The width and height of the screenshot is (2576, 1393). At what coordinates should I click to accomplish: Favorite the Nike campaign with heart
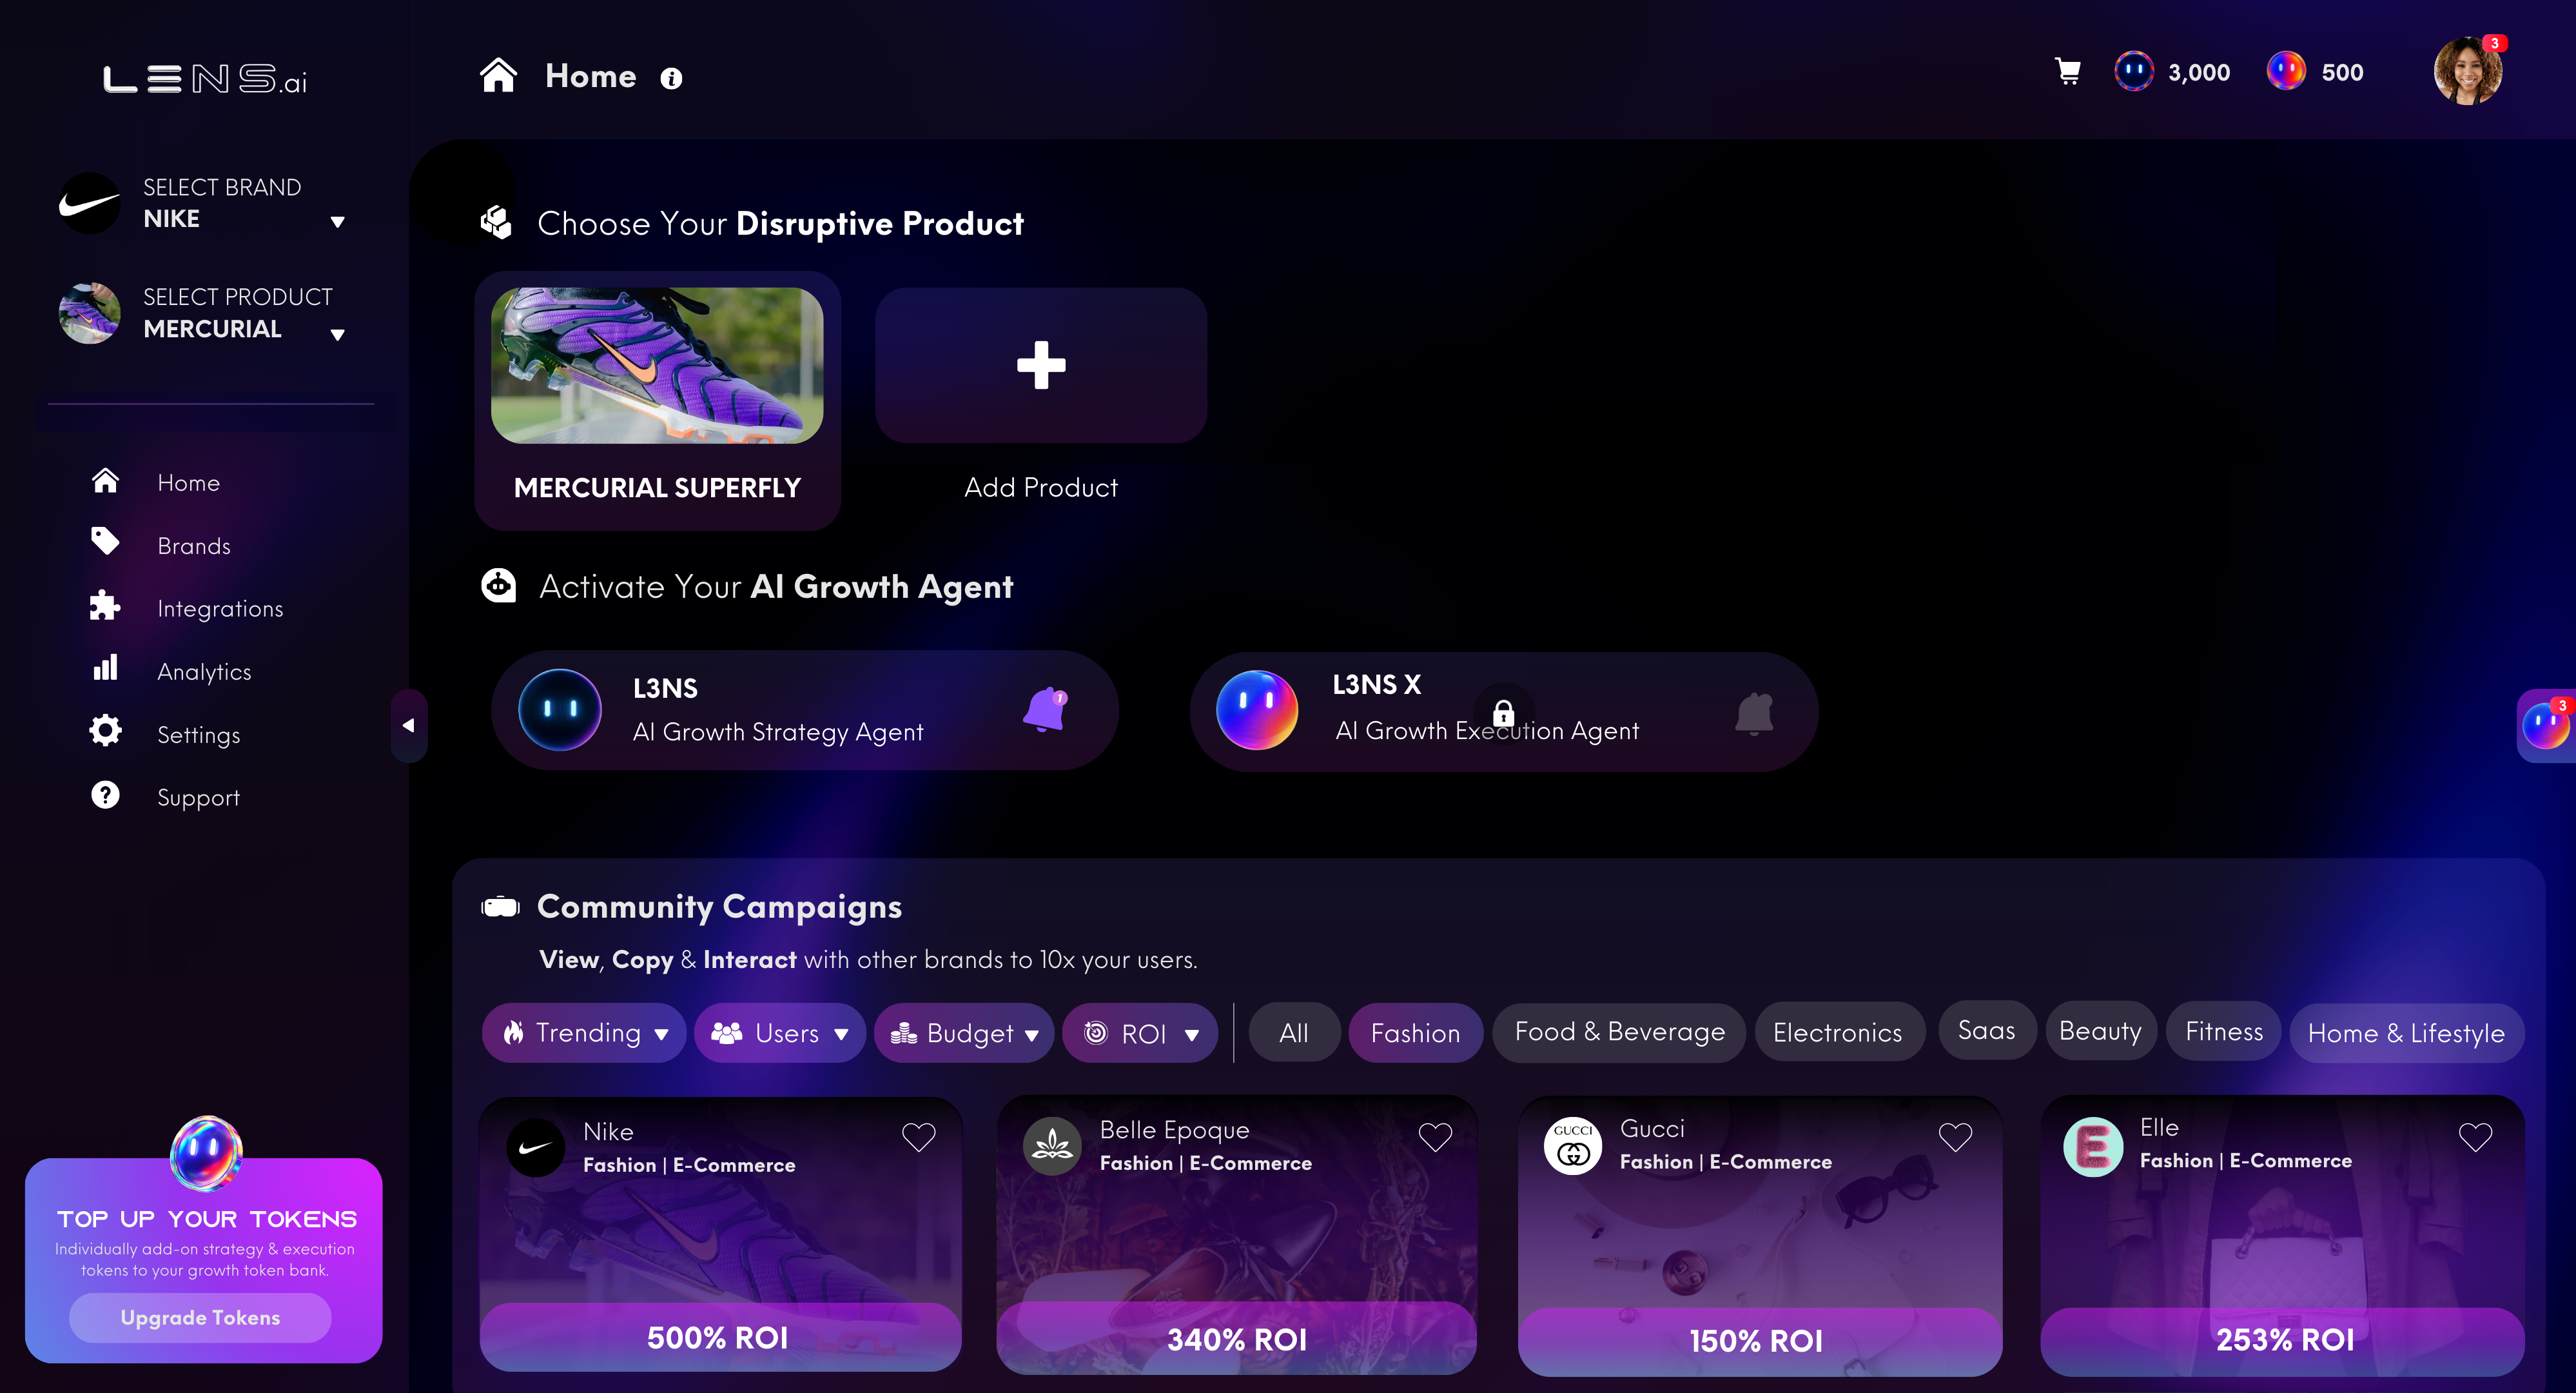click(x=918, y=1137)
